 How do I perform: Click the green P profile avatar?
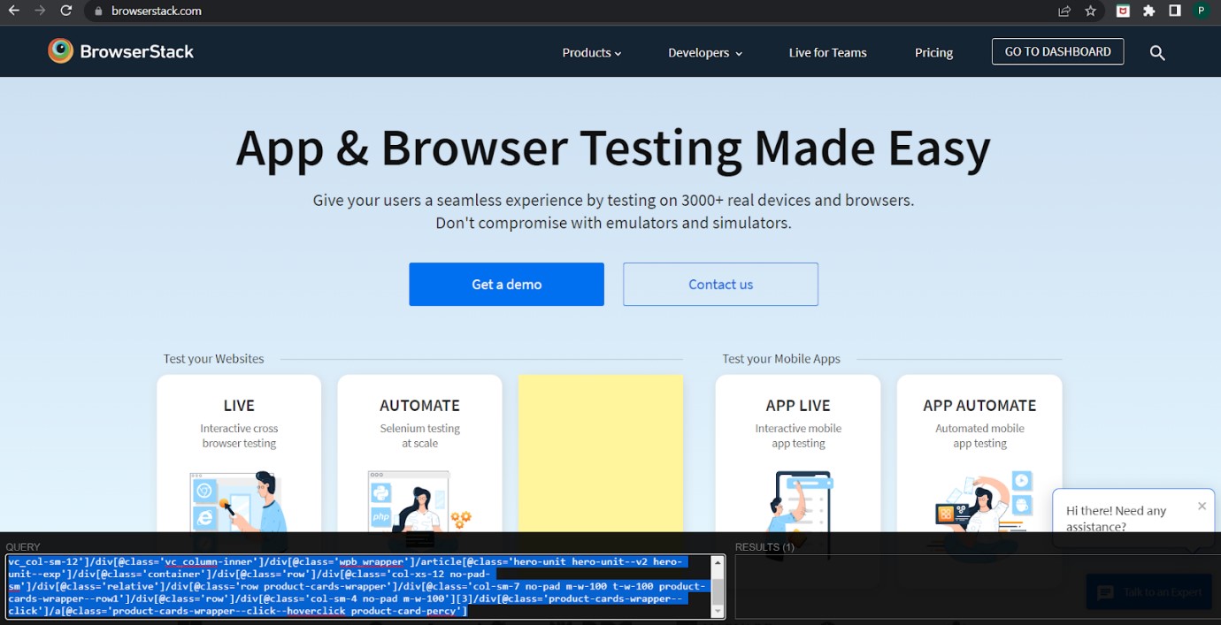click(1202, 11)
